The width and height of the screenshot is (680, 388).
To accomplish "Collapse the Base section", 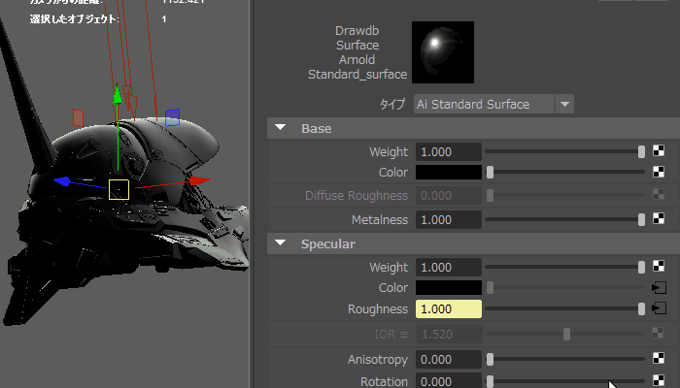I will [281, 128].
